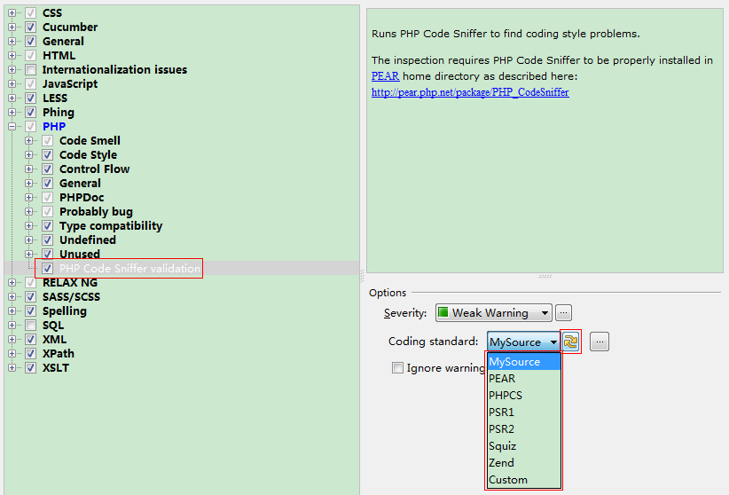Select PHP Code Sniffer validation row
This screenshot has width=729, height=495.
(x=129, y=269)
